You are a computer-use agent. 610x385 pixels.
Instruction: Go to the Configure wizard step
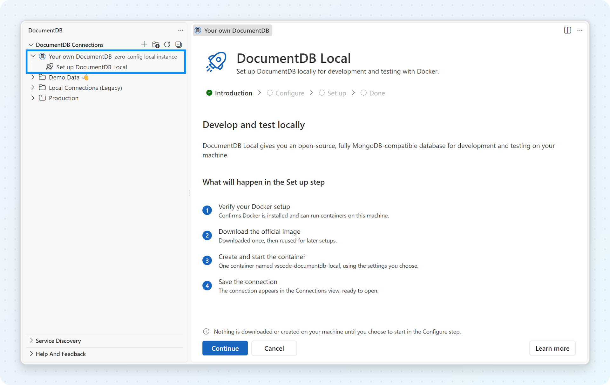pos(285,93)
